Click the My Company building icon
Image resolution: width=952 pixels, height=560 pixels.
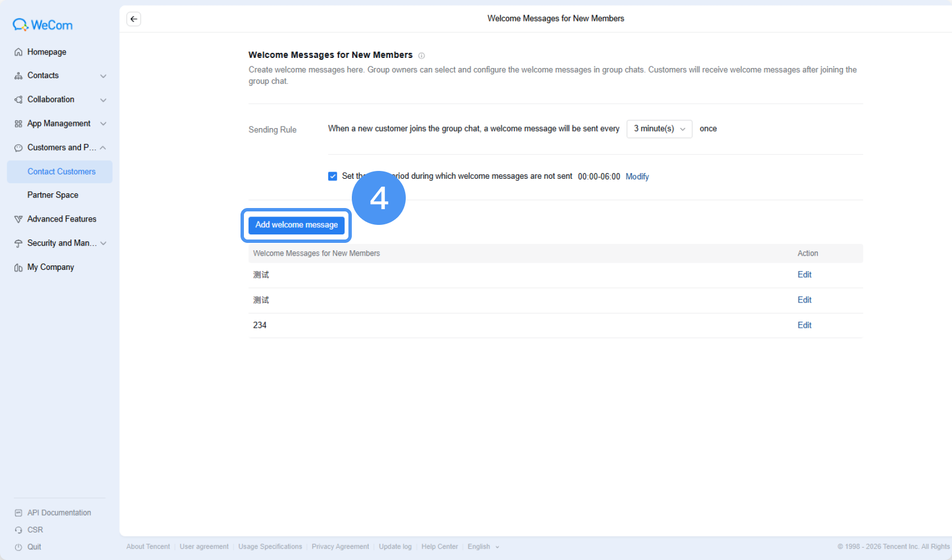(x=19, y=268)
